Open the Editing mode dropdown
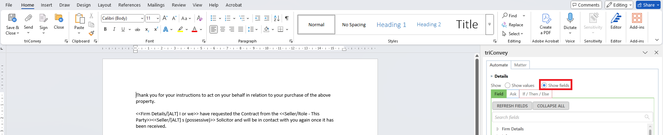The width and height of the screenshot is (663, 135). pyautogui.click(x=619, y=5)
